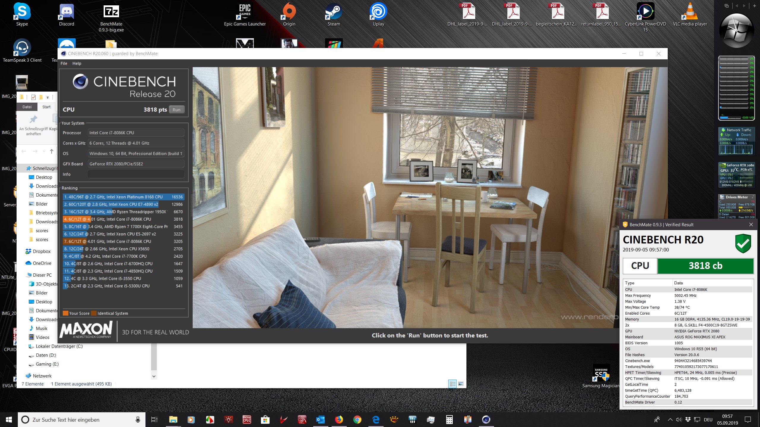
Task: Go back in the Explorer navigation bar
Action: pos(24,151)
